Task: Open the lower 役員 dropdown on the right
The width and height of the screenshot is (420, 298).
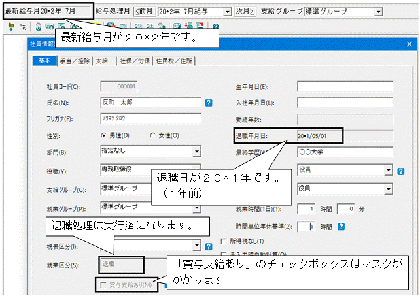Action: (389, 189)
